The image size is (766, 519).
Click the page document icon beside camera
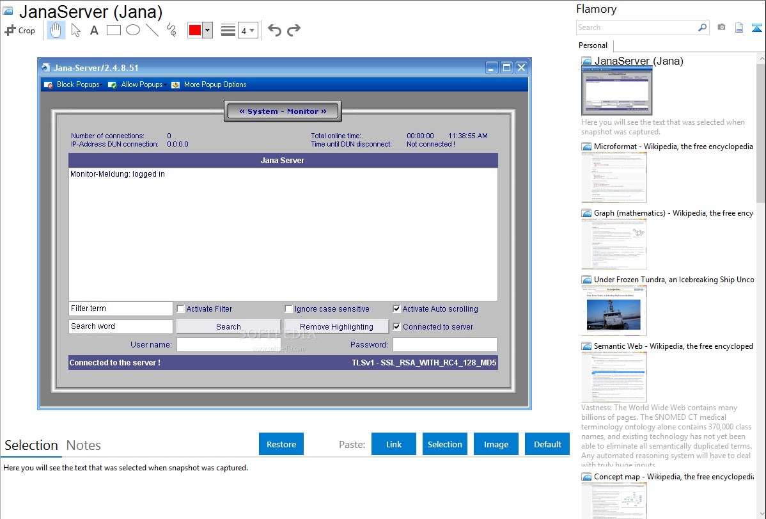pos(739,28)
